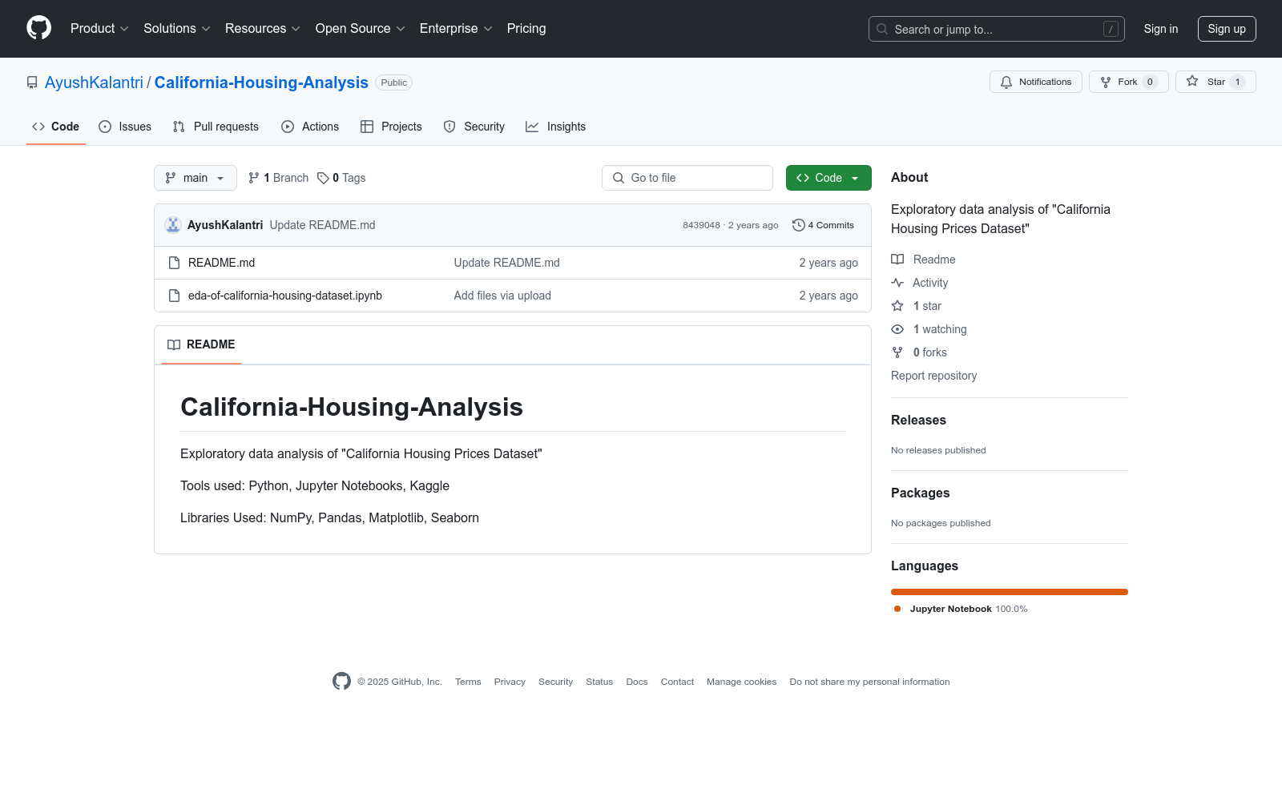1282x801 pixels.
Task: Click the star icon beside 1 star
Action: click(897, 306)
